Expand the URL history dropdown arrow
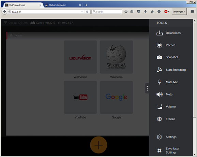197x157 pixels. click(82, 12)
